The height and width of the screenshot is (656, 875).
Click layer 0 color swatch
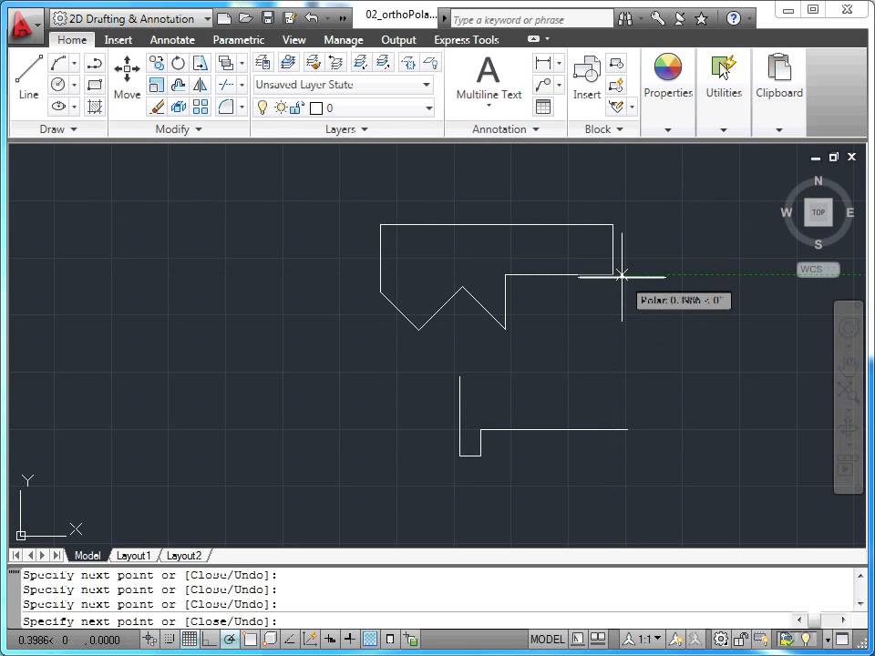tap(316, 108)
